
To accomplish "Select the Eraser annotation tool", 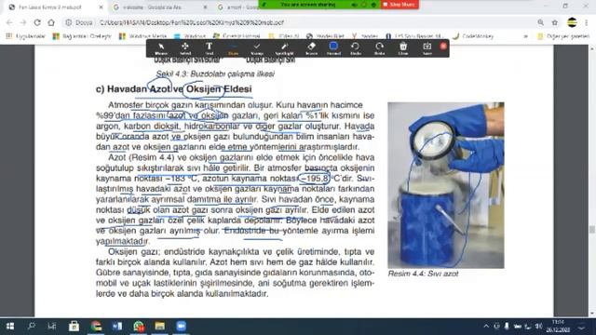I will point(311,48).
